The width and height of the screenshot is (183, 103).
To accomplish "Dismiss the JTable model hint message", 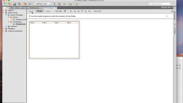I will (167, 16).
